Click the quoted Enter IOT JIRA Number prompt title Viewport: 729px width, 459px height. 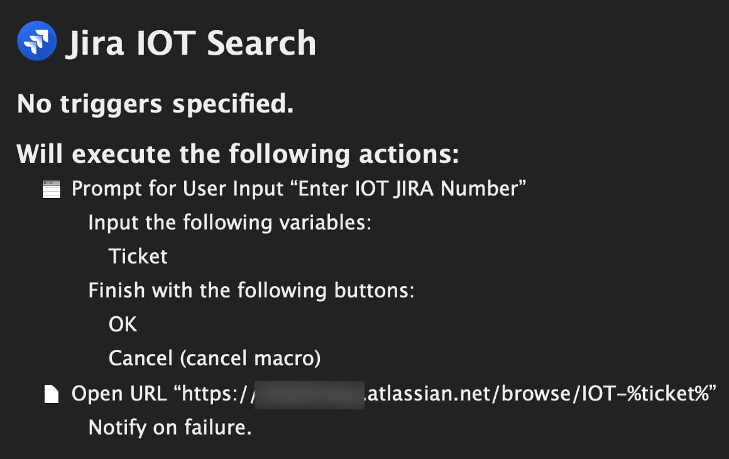pyautogui.click(x=412, y=189)
